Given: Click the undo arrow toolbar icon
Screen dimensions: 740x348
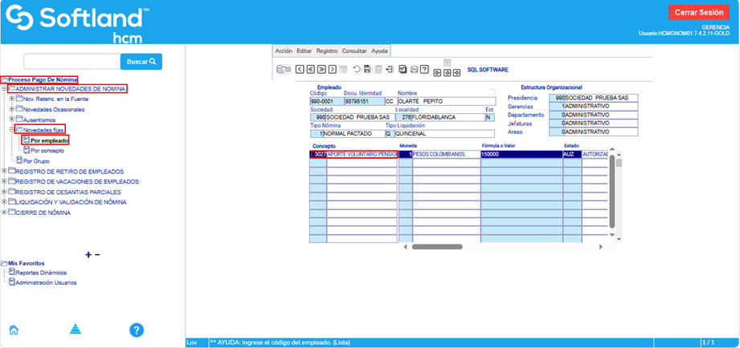Looking at the screenshot, I should [357, 70].
